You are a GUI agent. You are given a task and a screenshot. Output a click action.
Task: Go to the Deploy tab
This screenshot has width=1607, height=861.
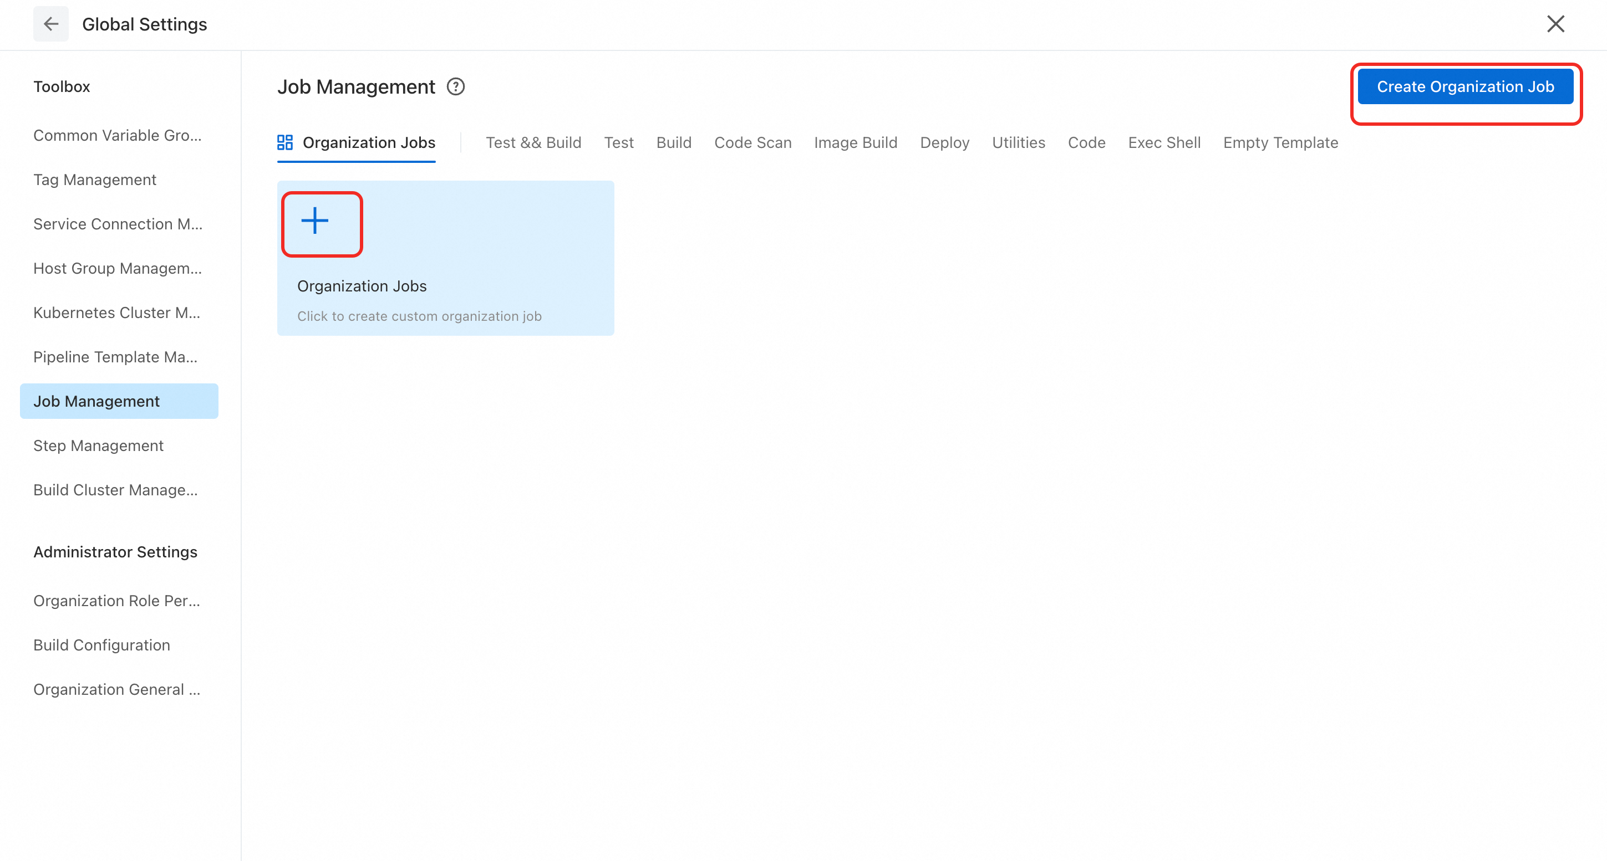click(x=944, y=143)
